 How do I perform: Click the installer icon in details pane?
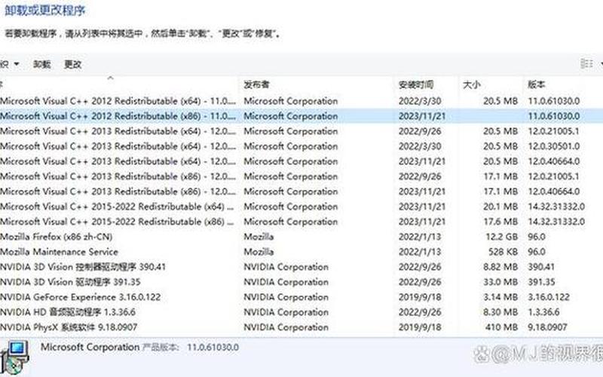click(14, 357)
